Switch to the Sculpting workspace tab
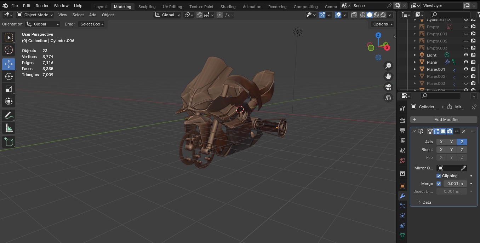Image resolution: width=480 pixels, height=243 pixels. [147, 6]
